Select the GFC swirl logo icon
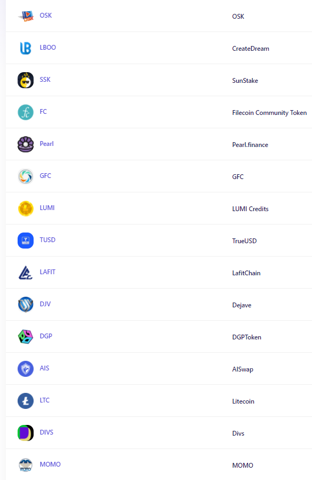 click(x=26, y=176)
